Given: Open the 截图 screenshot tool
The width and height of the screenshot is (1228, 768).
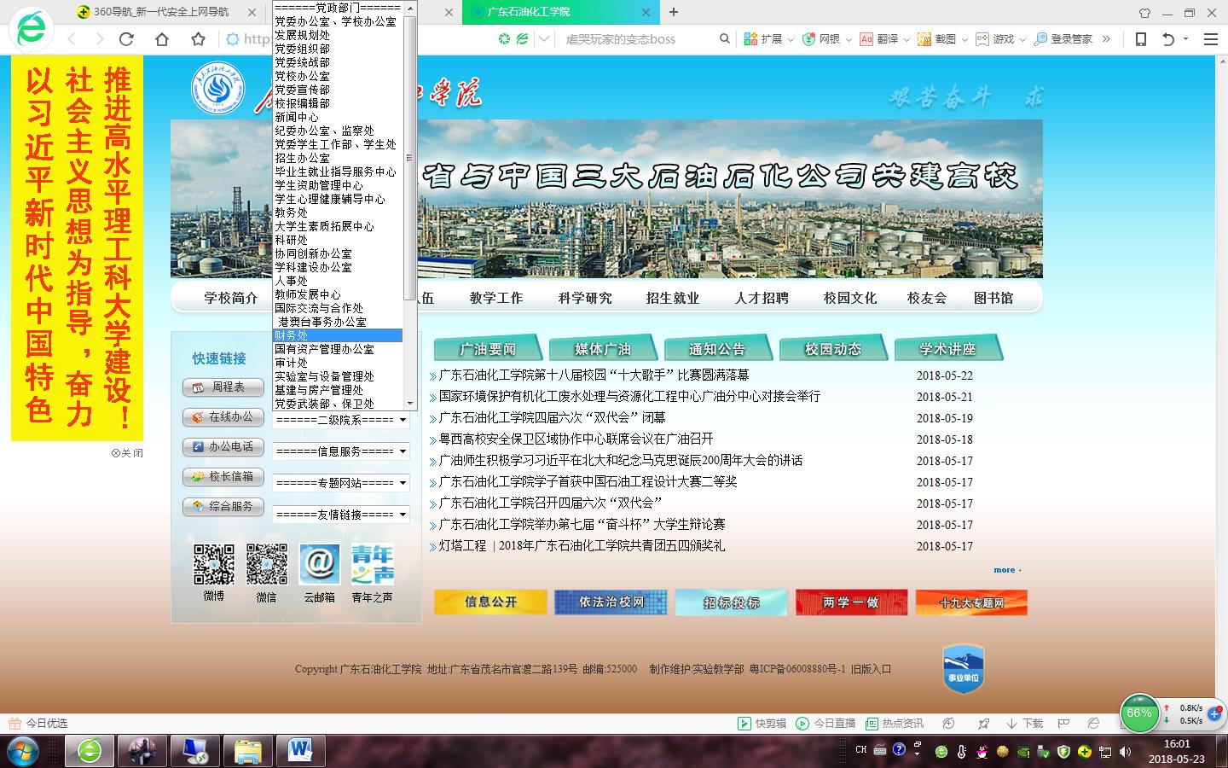Looking at the screenshot, I should pyautogui.click(x=942, y=38).
